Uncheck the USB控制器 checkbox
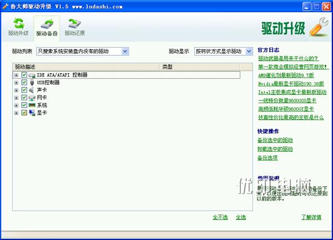Viewport: 333px width, 240px height. pyautogui.click(x=24, y=83)
